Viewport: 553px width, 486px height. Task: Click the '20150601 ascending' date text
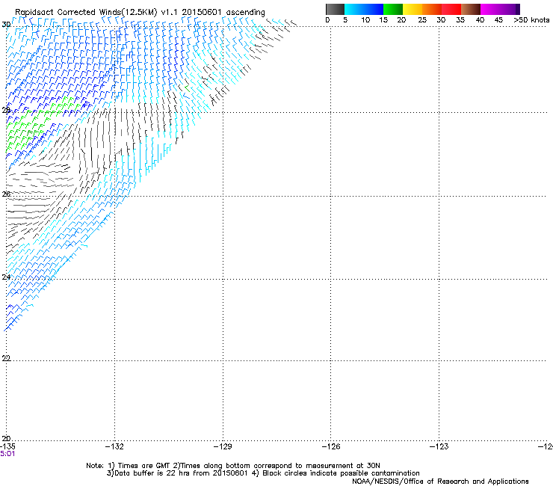coord(223,12)
